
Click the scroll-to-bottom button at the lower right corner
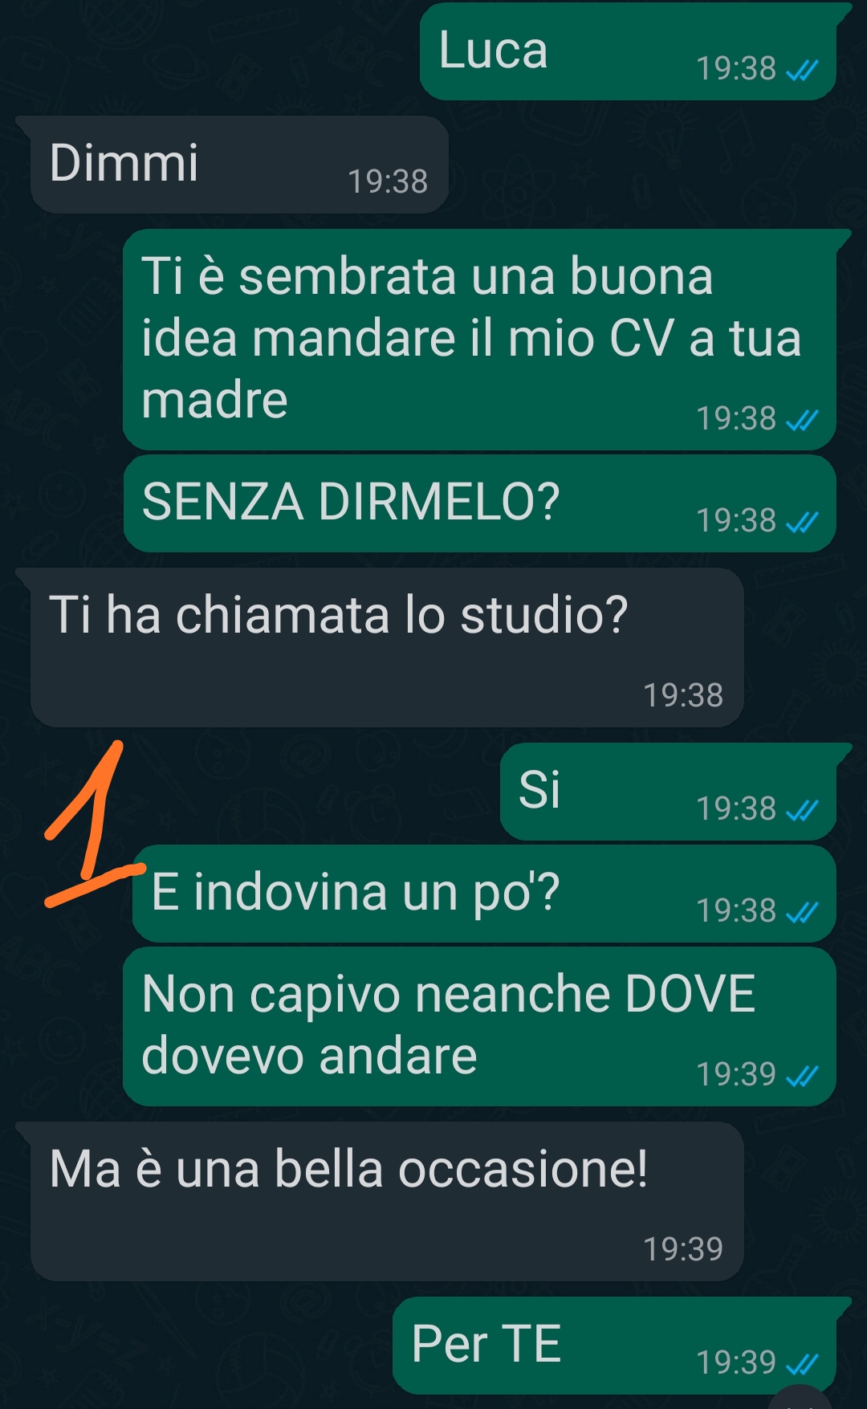coord(801,1399)
